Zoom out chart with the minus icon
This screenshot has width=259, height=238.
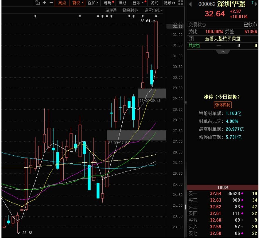pyautogui.click(x=51, y=3)
